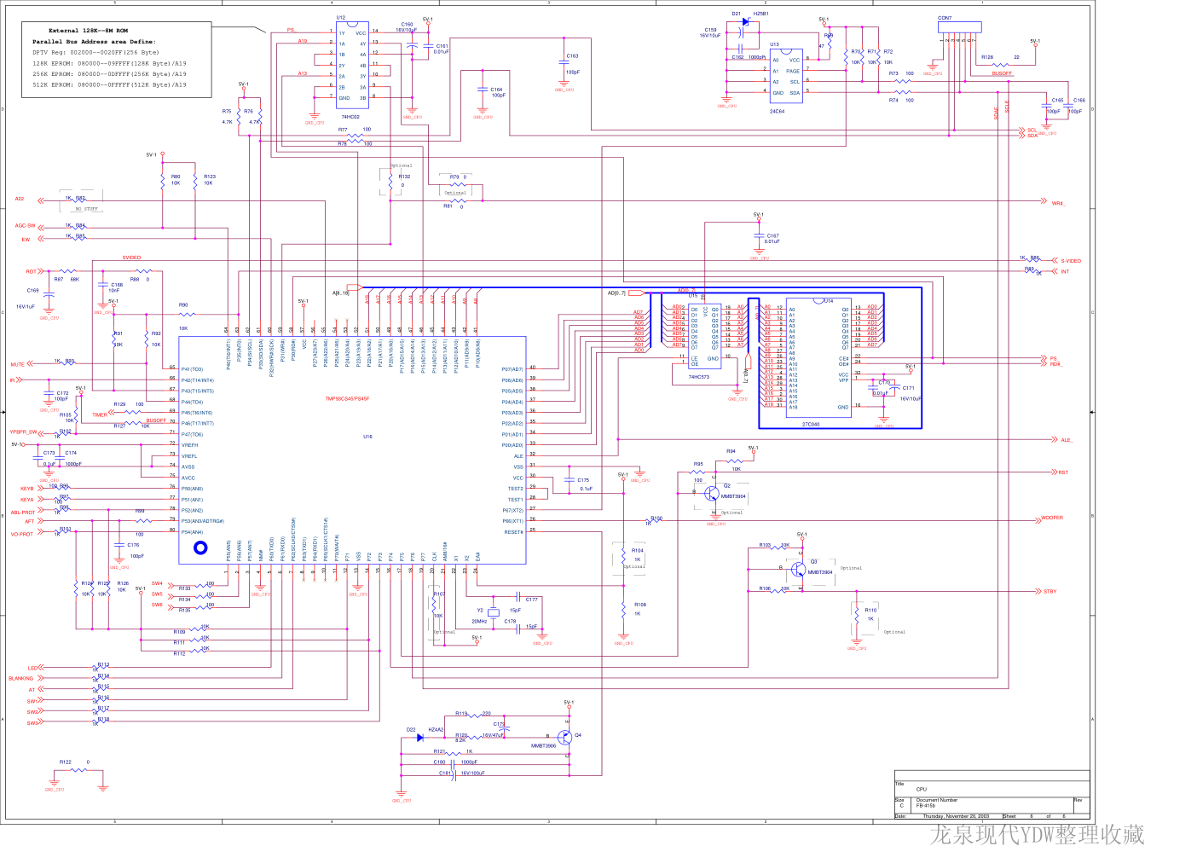Viewport: 1197px width, 846px height.
Task: Click the External 128K--8M ROM note box
Action: coord(116,57)
